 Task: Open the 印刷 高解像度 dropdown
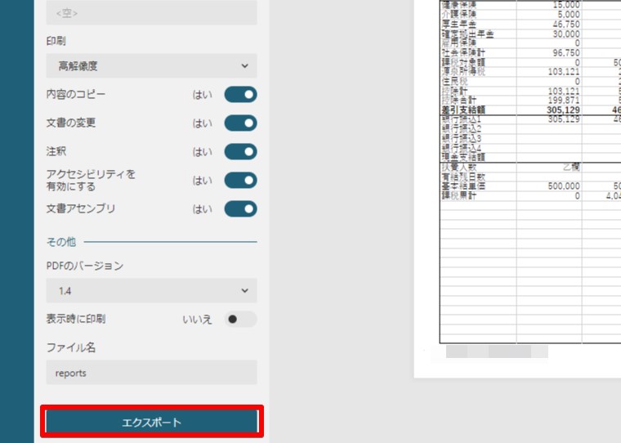pyautogui.click(x=152, y=65)
